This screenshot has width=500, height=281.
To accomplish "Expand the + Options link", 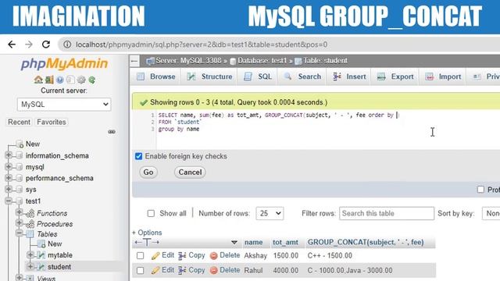I will tap(147, 233).
